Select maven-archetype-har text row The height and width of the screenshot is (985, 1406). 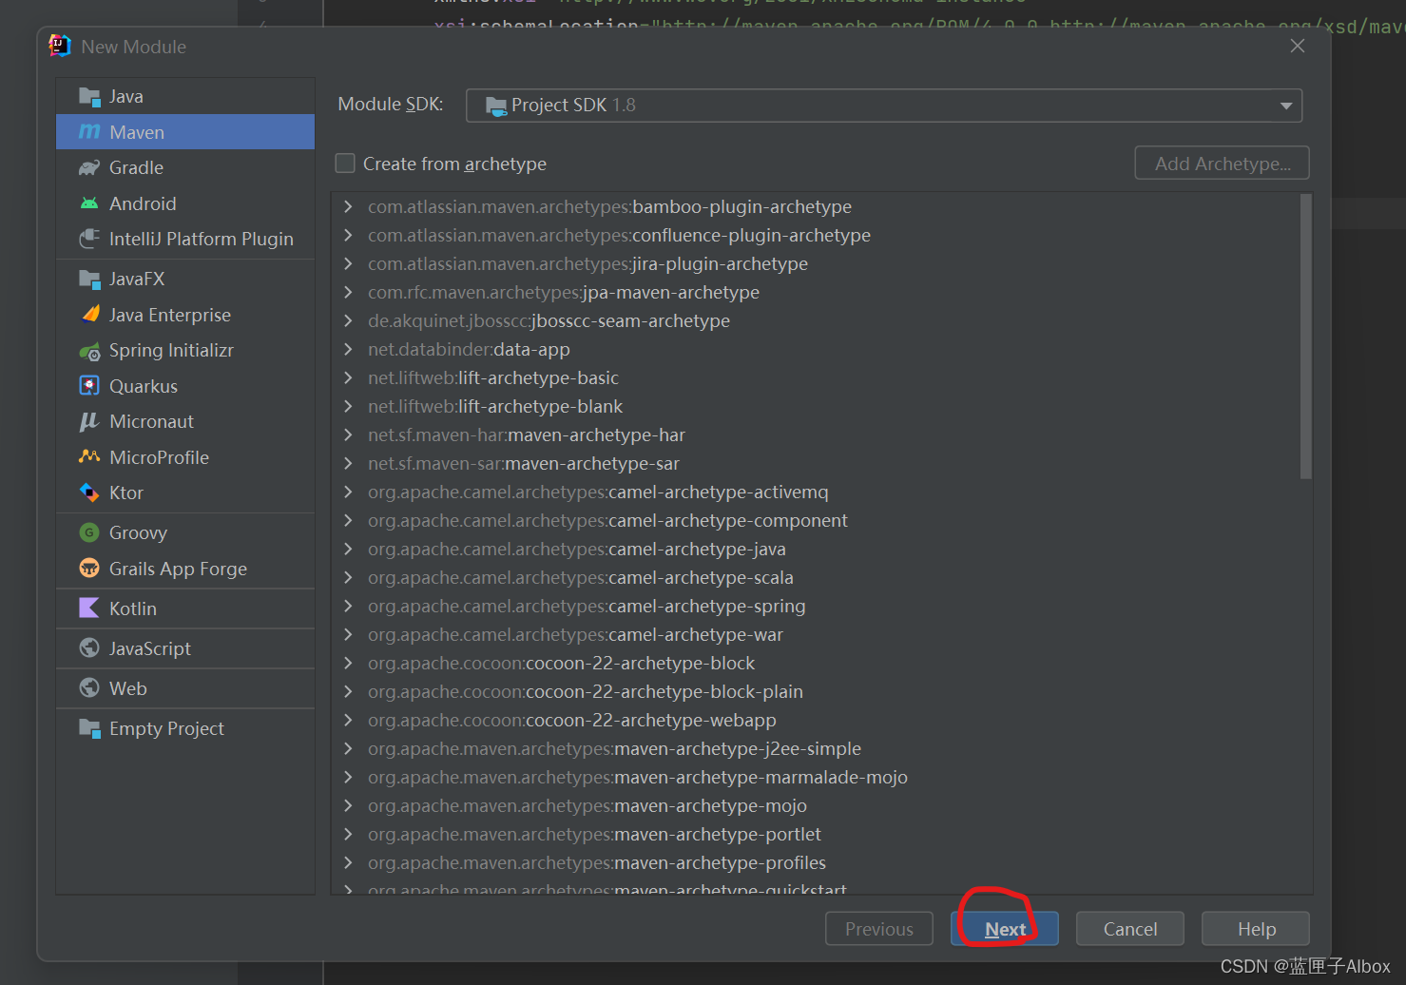[527, 435]
